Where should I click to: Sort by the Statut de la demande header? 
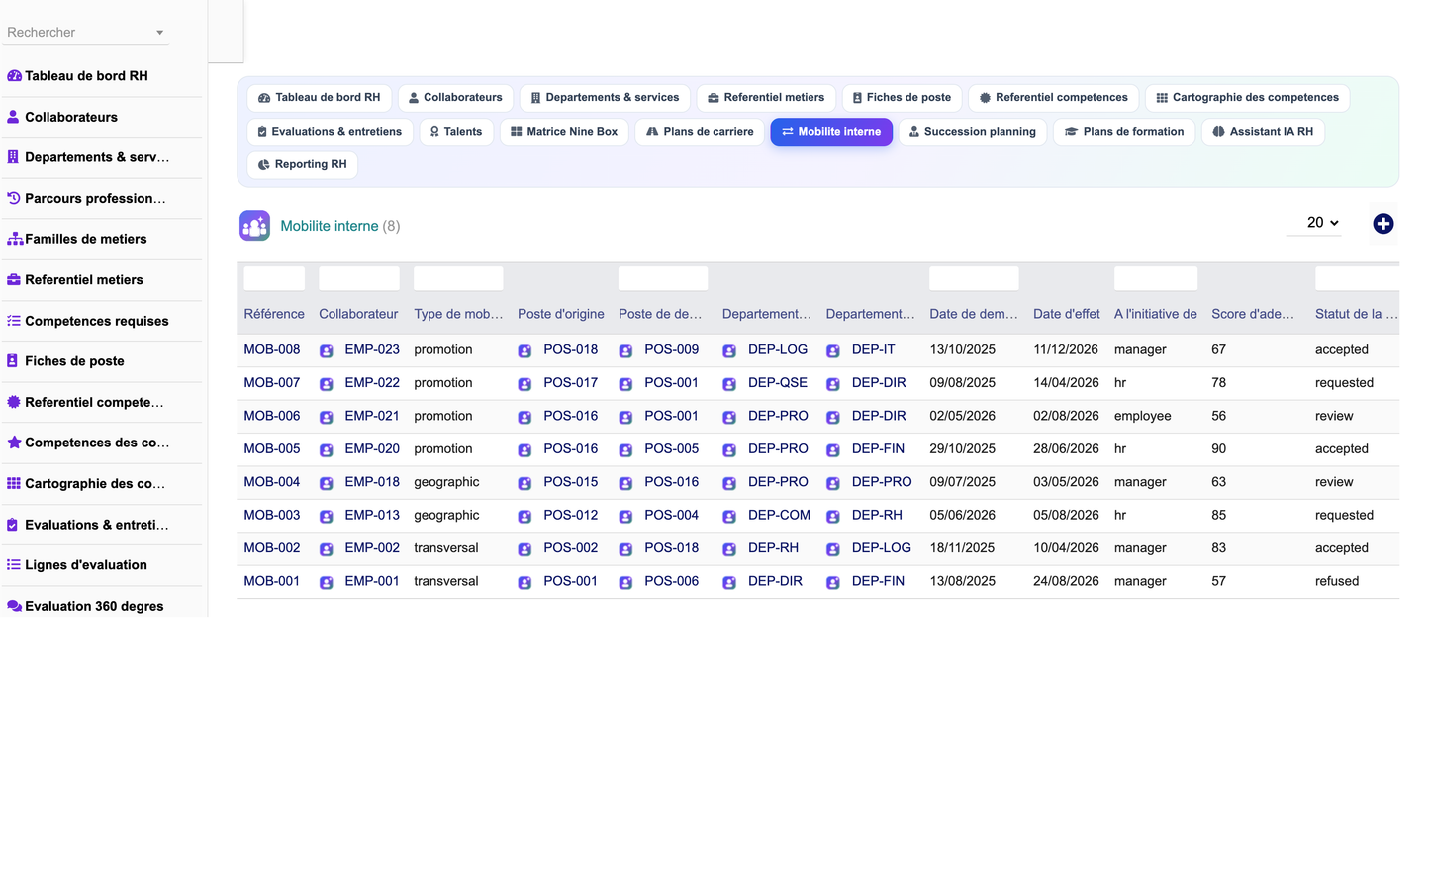(1357, 314)
